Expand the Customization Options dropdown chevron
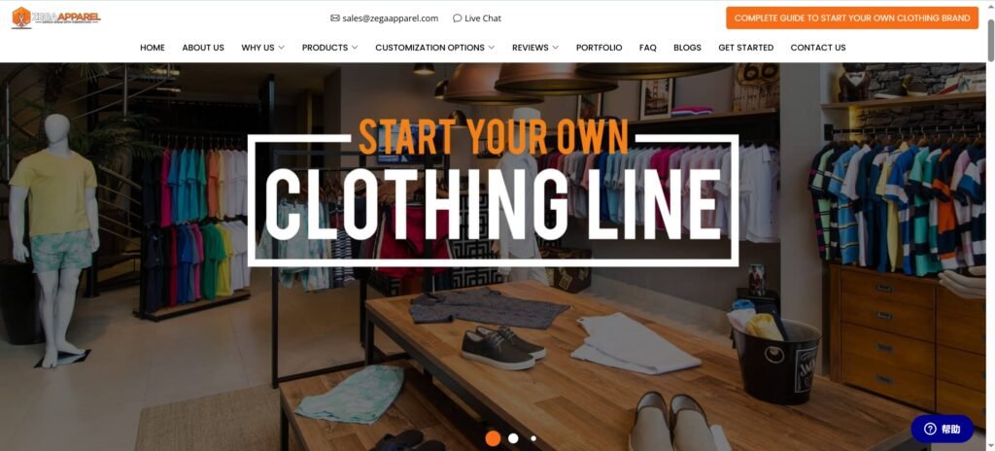 pyautogui.click(x=491, y=47)
